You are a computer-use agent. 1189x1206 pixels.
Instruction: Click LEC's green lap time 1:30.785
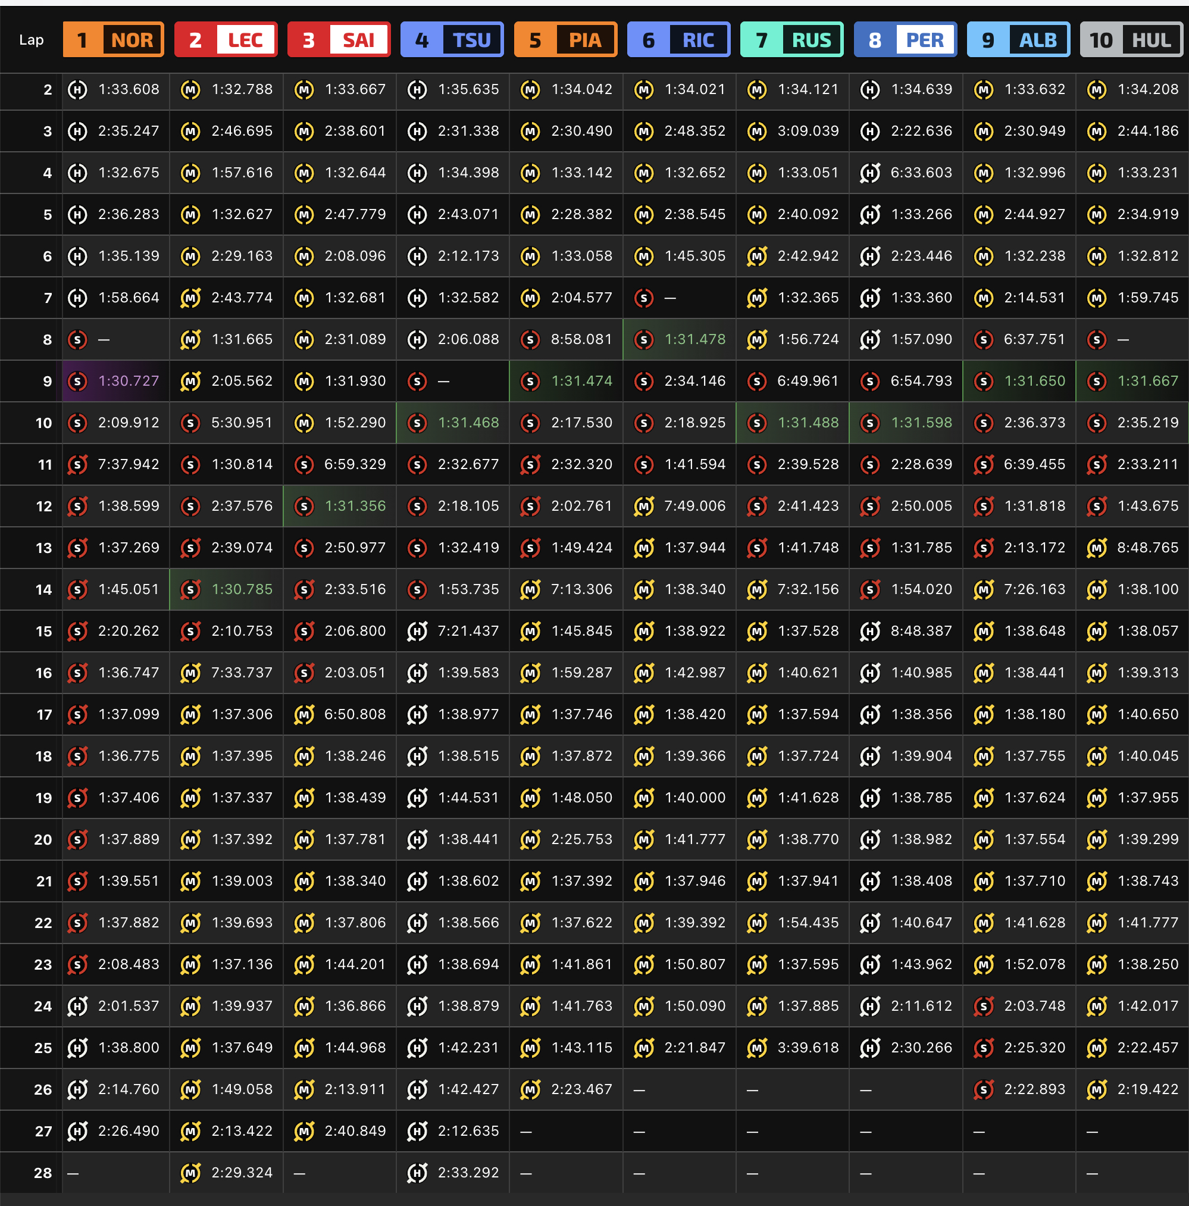242,589
